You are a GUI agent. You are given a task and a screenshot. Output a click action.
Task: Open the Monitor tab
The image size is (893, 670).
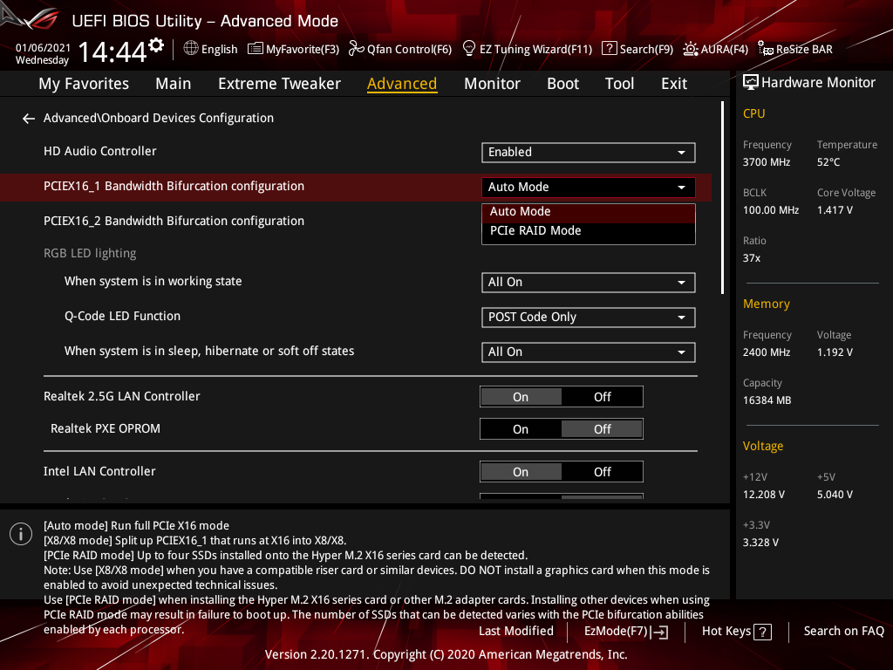point(492,84)
